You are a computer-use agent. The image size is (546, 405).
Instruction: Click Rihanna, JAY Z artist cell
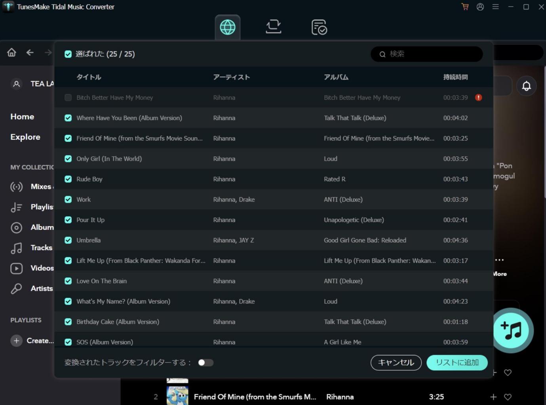(x=234, y=240)
